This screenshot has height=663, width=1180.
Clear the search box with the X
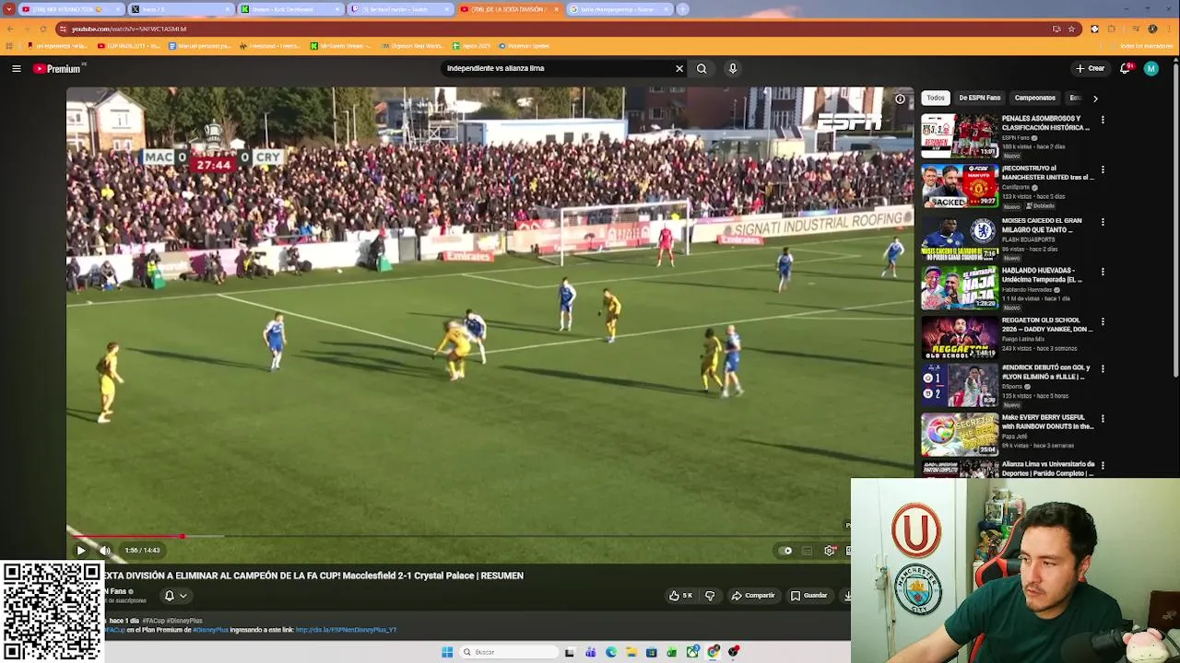679,68
